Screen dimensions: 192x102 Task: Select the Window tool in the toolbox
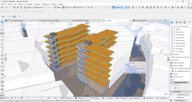(x=2, y=55)
